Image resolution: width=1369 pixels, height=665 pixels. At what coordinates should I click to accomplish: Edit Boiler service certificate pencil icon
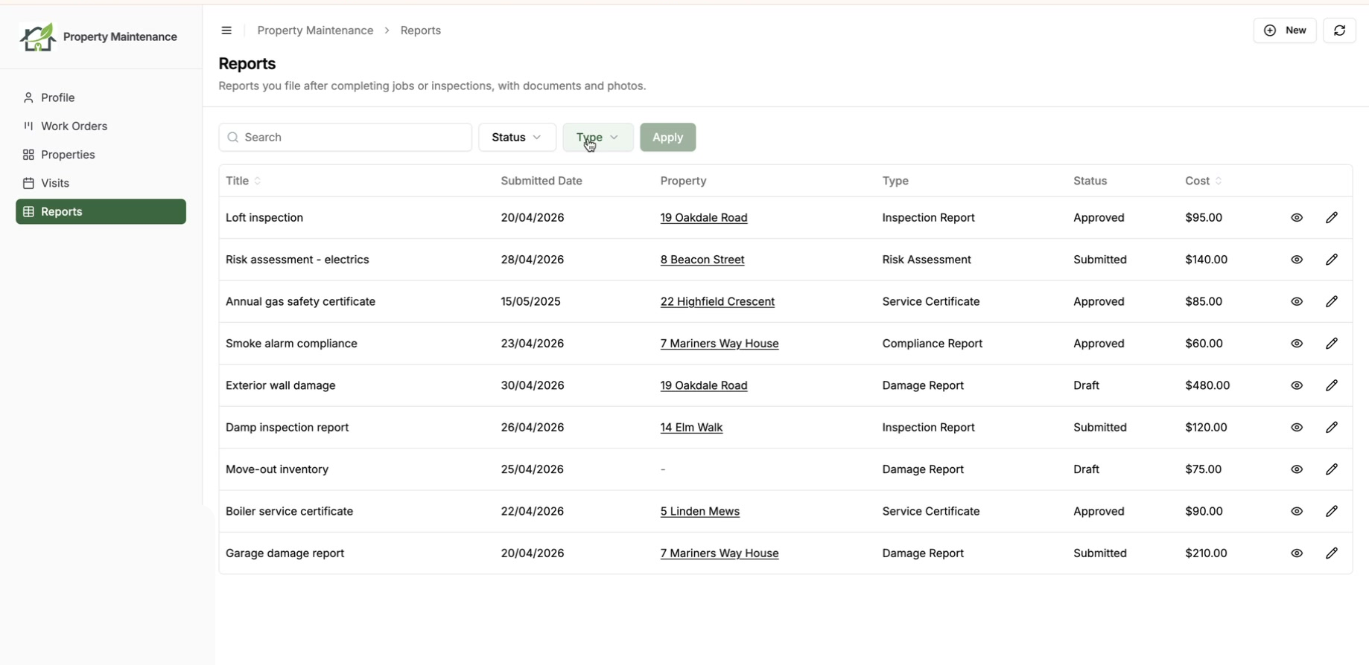point(1332,511)
